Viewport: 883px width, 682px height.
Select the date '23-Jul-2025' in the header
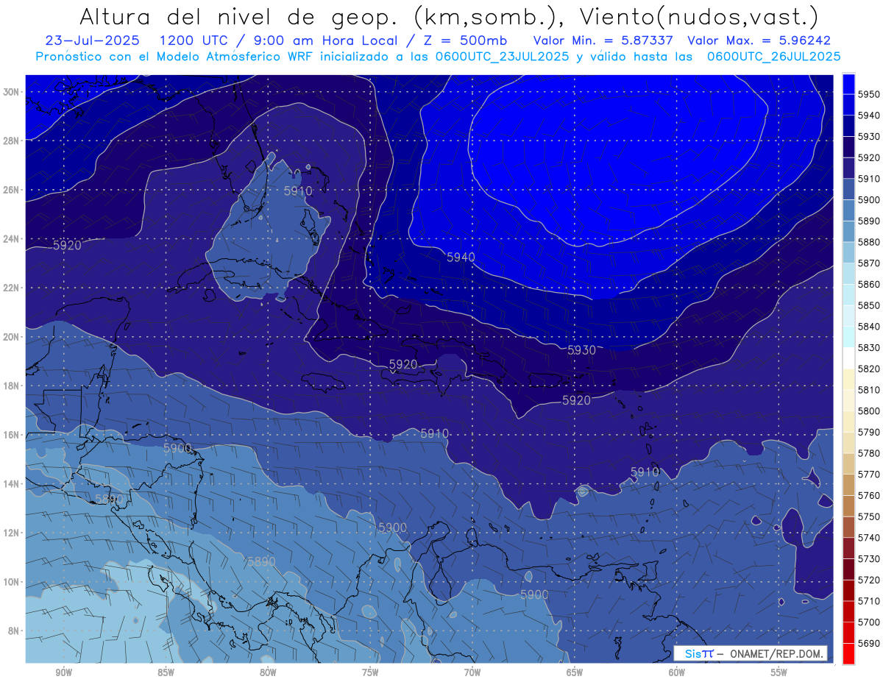pos(93,40)
